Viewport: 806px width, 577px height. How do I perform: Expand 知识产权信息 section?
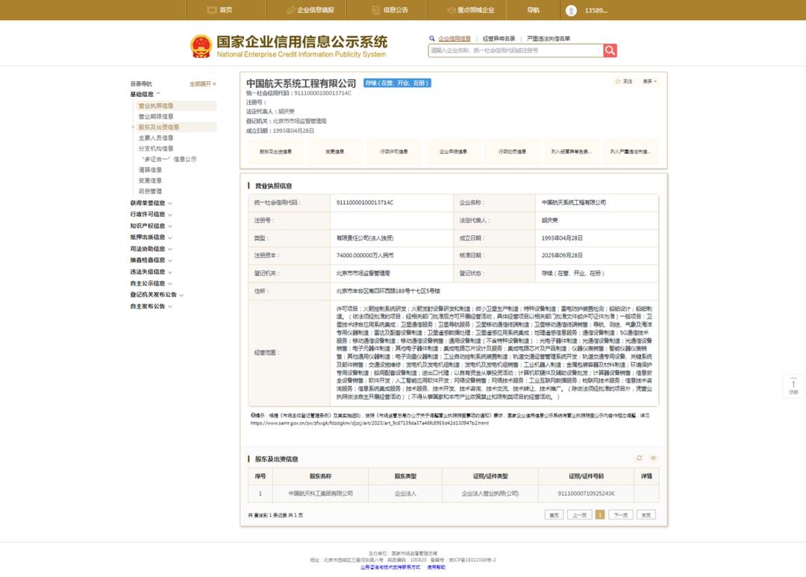tap(151, 226)
